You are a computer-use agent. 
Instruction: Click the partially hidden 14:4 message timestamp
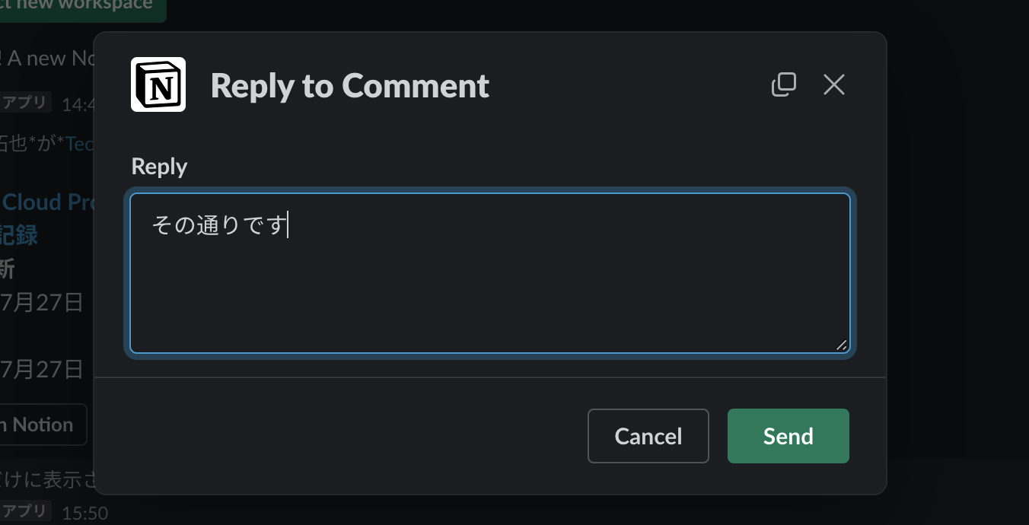pyautogui.click(x=77, y=104)
